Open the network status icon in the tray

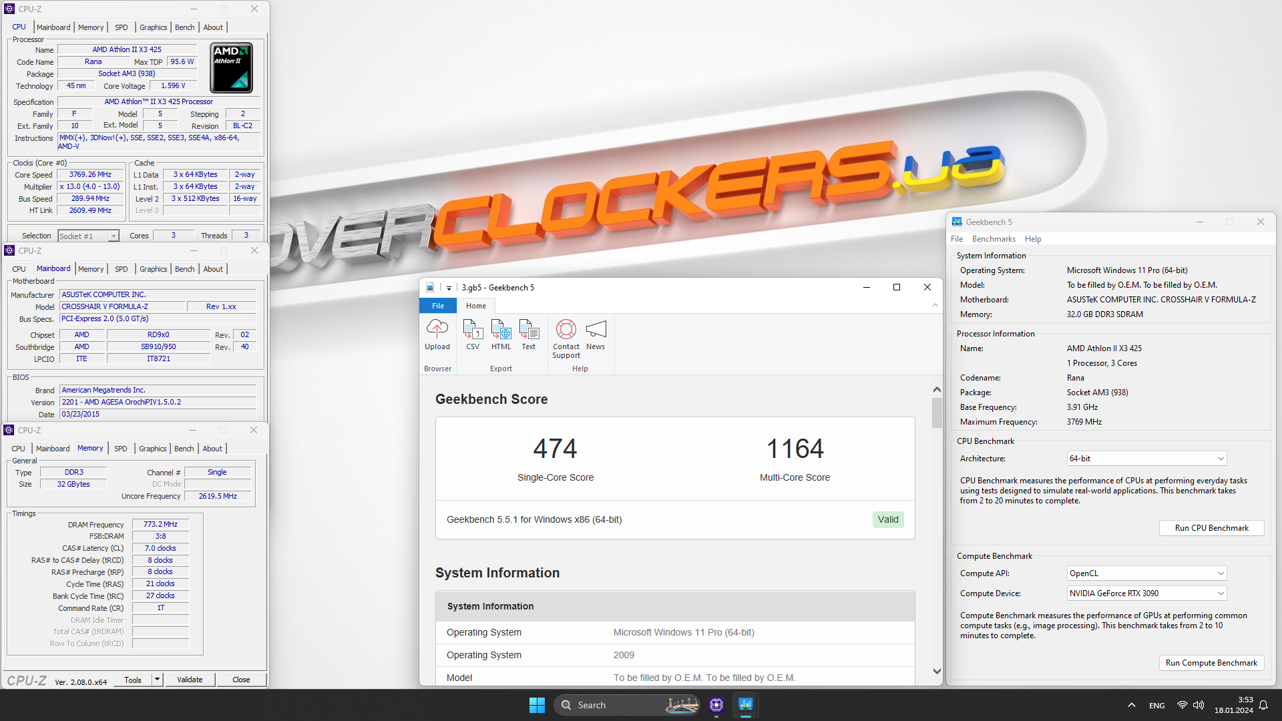click(1182, 705)
